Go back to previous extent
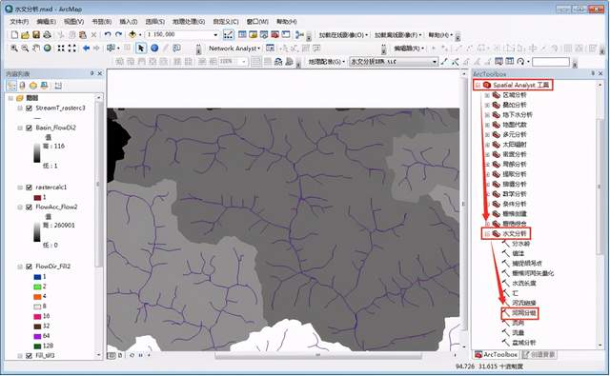Viewport: 610px width, 376px height. tap(86, 49)
